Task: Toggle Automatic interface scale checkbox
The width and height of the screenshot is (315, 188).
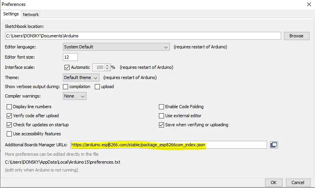Action: click(x=67, y=67)
